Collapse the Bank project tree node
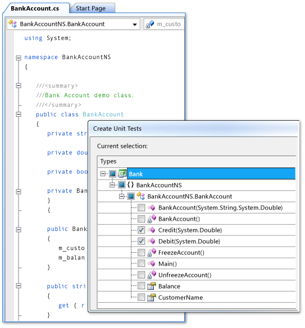305x328 pixels. [x=103, y=174]
